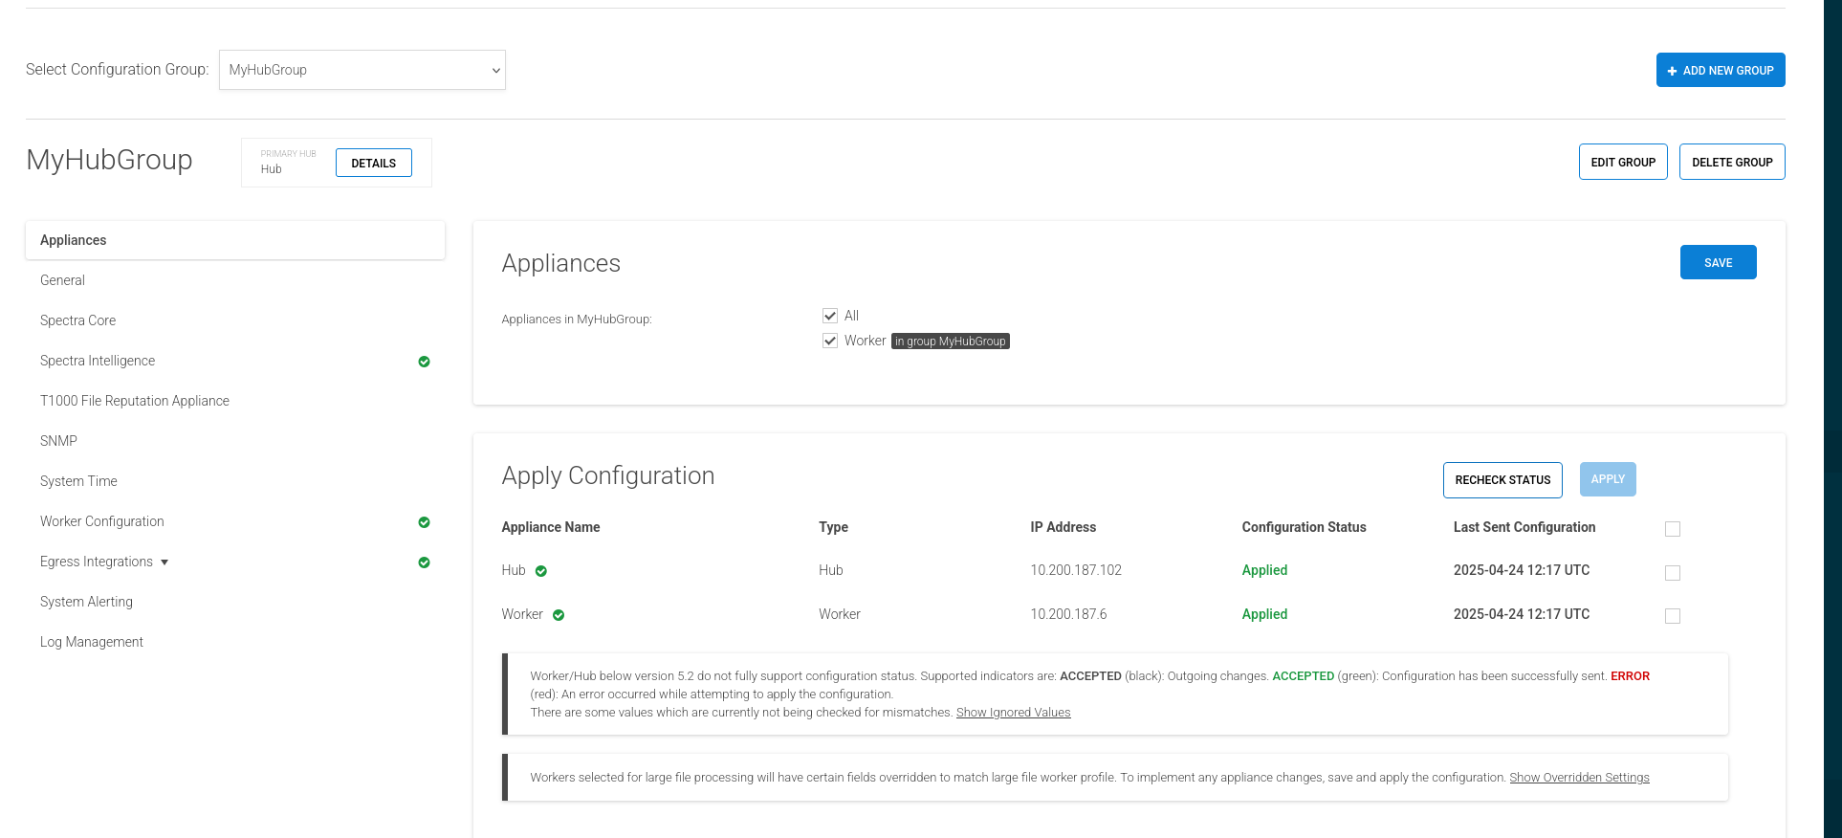The width and height of the screenshot is (1842, 838).
Task: Uncheck the Worker appliance checkbox
Action: (830, 341)
